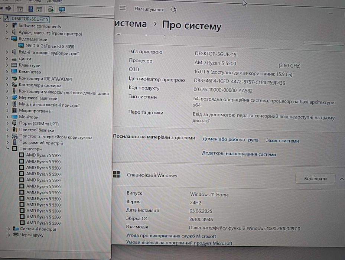Click the Контролери сховища icon
Image resolution: width=345 pixels, height=260 pixels.
(14, 85)
